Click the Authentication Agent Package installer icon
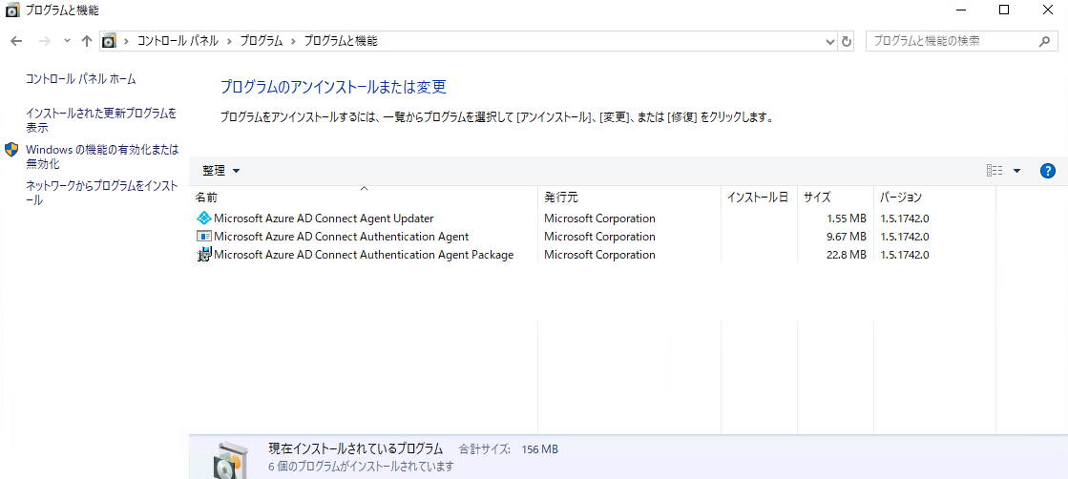1068x479 pixels. 203,255
